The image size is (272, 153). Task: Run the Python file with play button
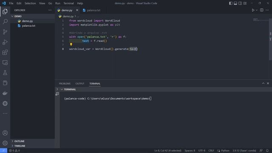coord(253,10)
